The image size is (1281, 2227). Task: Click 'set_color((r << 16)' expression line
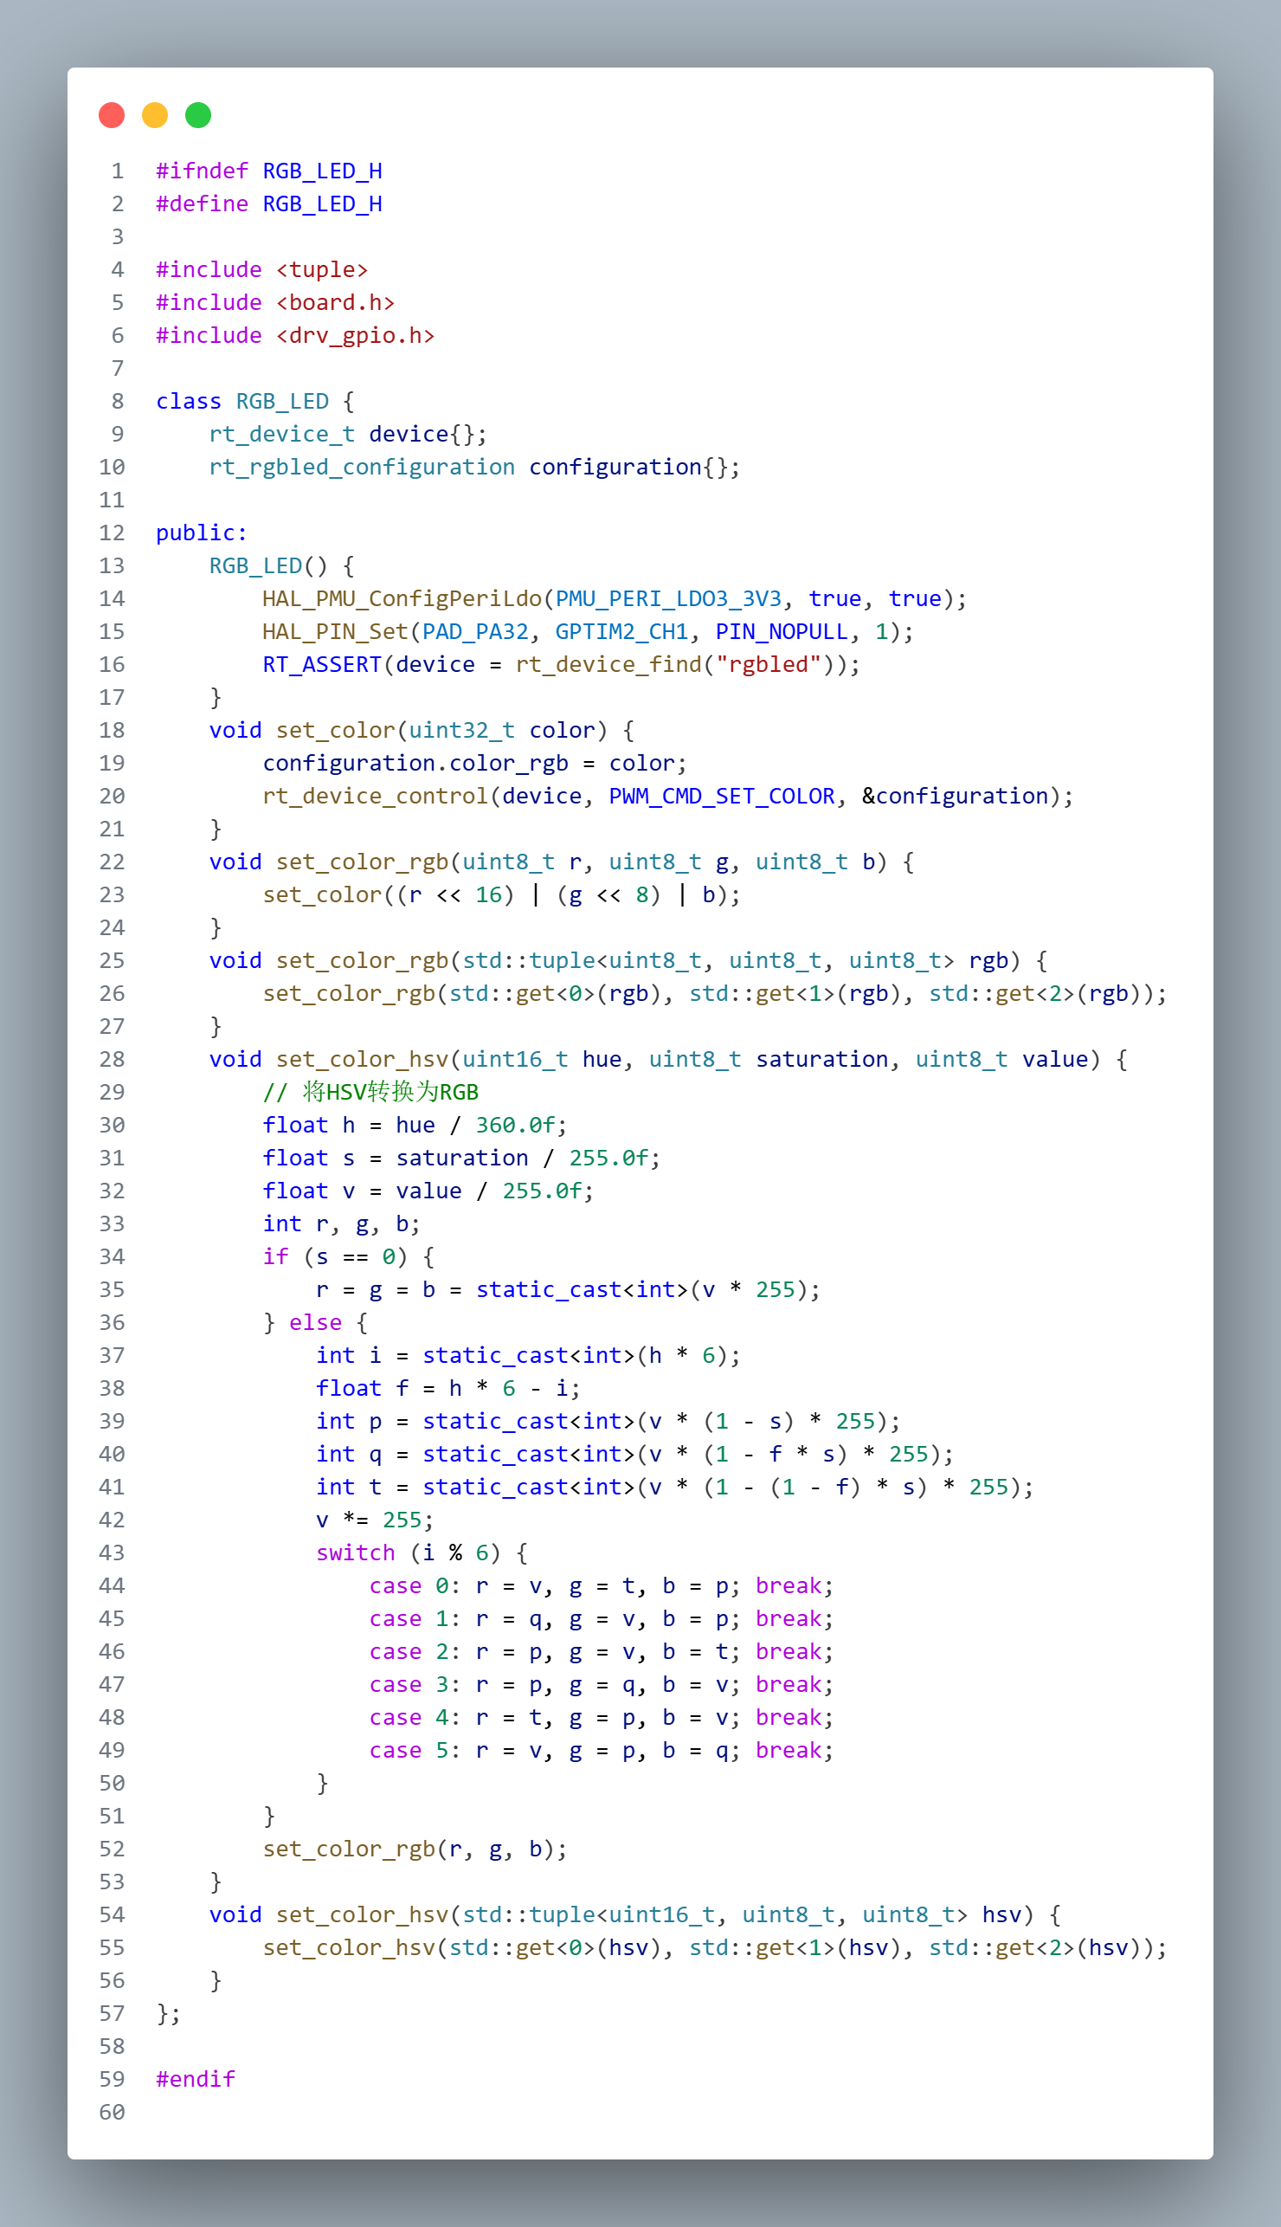[x=501, y=894]
